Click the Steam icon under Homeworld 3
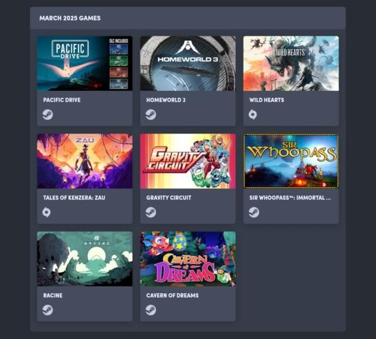This screenshot has width=376, height=339. pyautogui.click(x=151, y=114)
